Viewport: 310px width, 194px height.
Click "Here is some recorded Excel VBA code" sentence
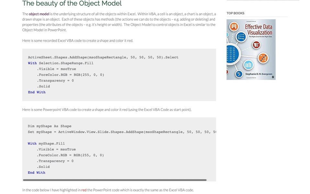[x=78, y=41]
